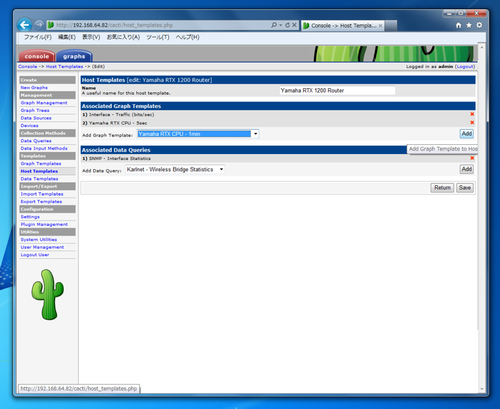Viewport: 500px width, 409px height.
Task: Remove Yamaha RTX CPU - 5sec graph template
Action: [x=472, y=123]
